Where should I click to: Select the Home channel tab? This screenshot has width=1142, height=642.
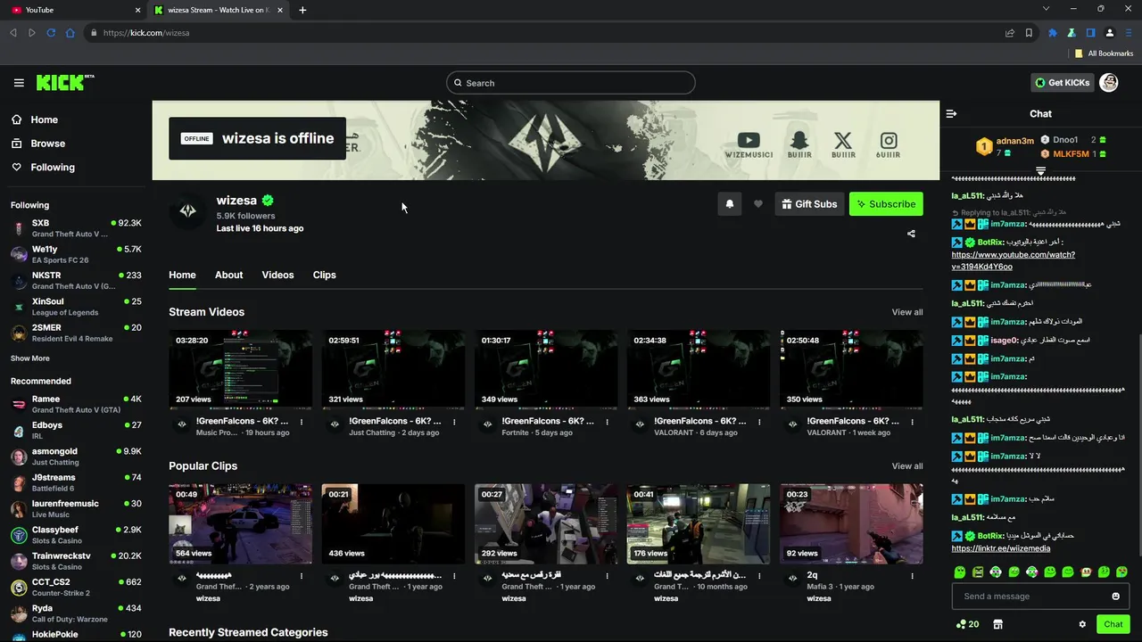[182, 275]
